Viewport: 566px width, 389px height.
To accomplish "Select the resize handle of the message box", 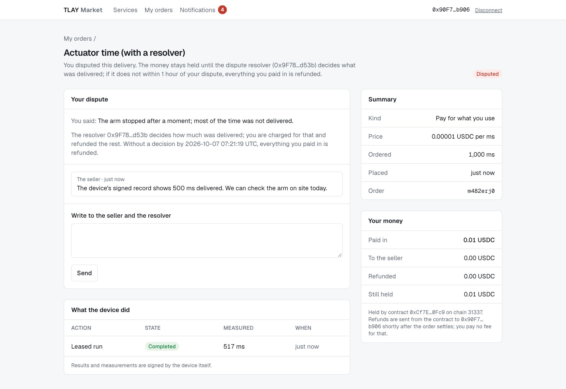I will click(340, 255).
